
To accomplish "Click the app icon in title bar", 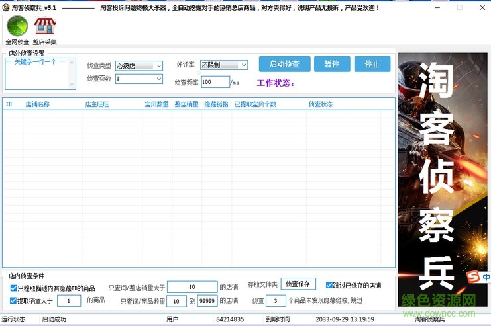I will pyautogui.click(x=6, y=7).
